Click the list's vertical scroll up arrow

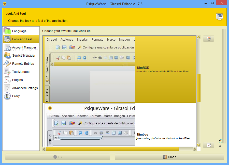199,37
